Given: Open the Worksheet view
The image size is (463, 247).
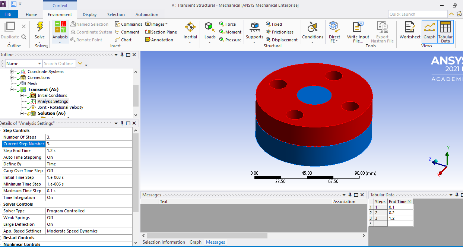Looking at the screenshot, I should (410, 31).
